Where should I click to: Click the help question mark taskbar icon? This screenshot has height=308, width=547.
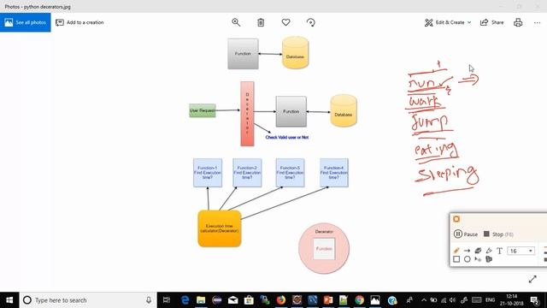pyautogui.click(x=392, y=300)
